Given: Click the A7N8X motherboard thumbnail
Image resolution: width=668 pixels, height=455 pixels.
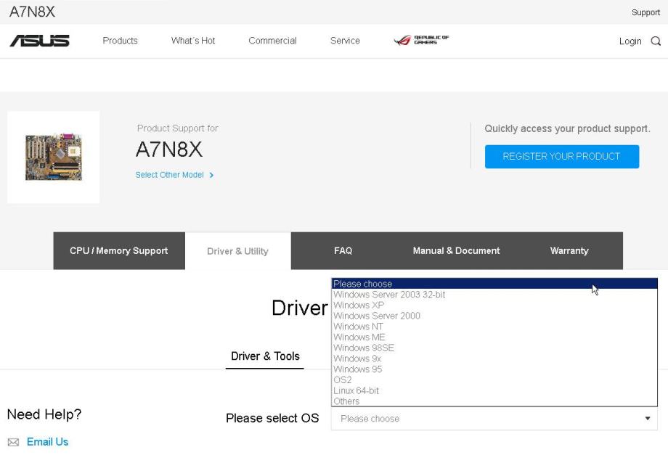Looking at the screenshot, I should click(53, 157).
